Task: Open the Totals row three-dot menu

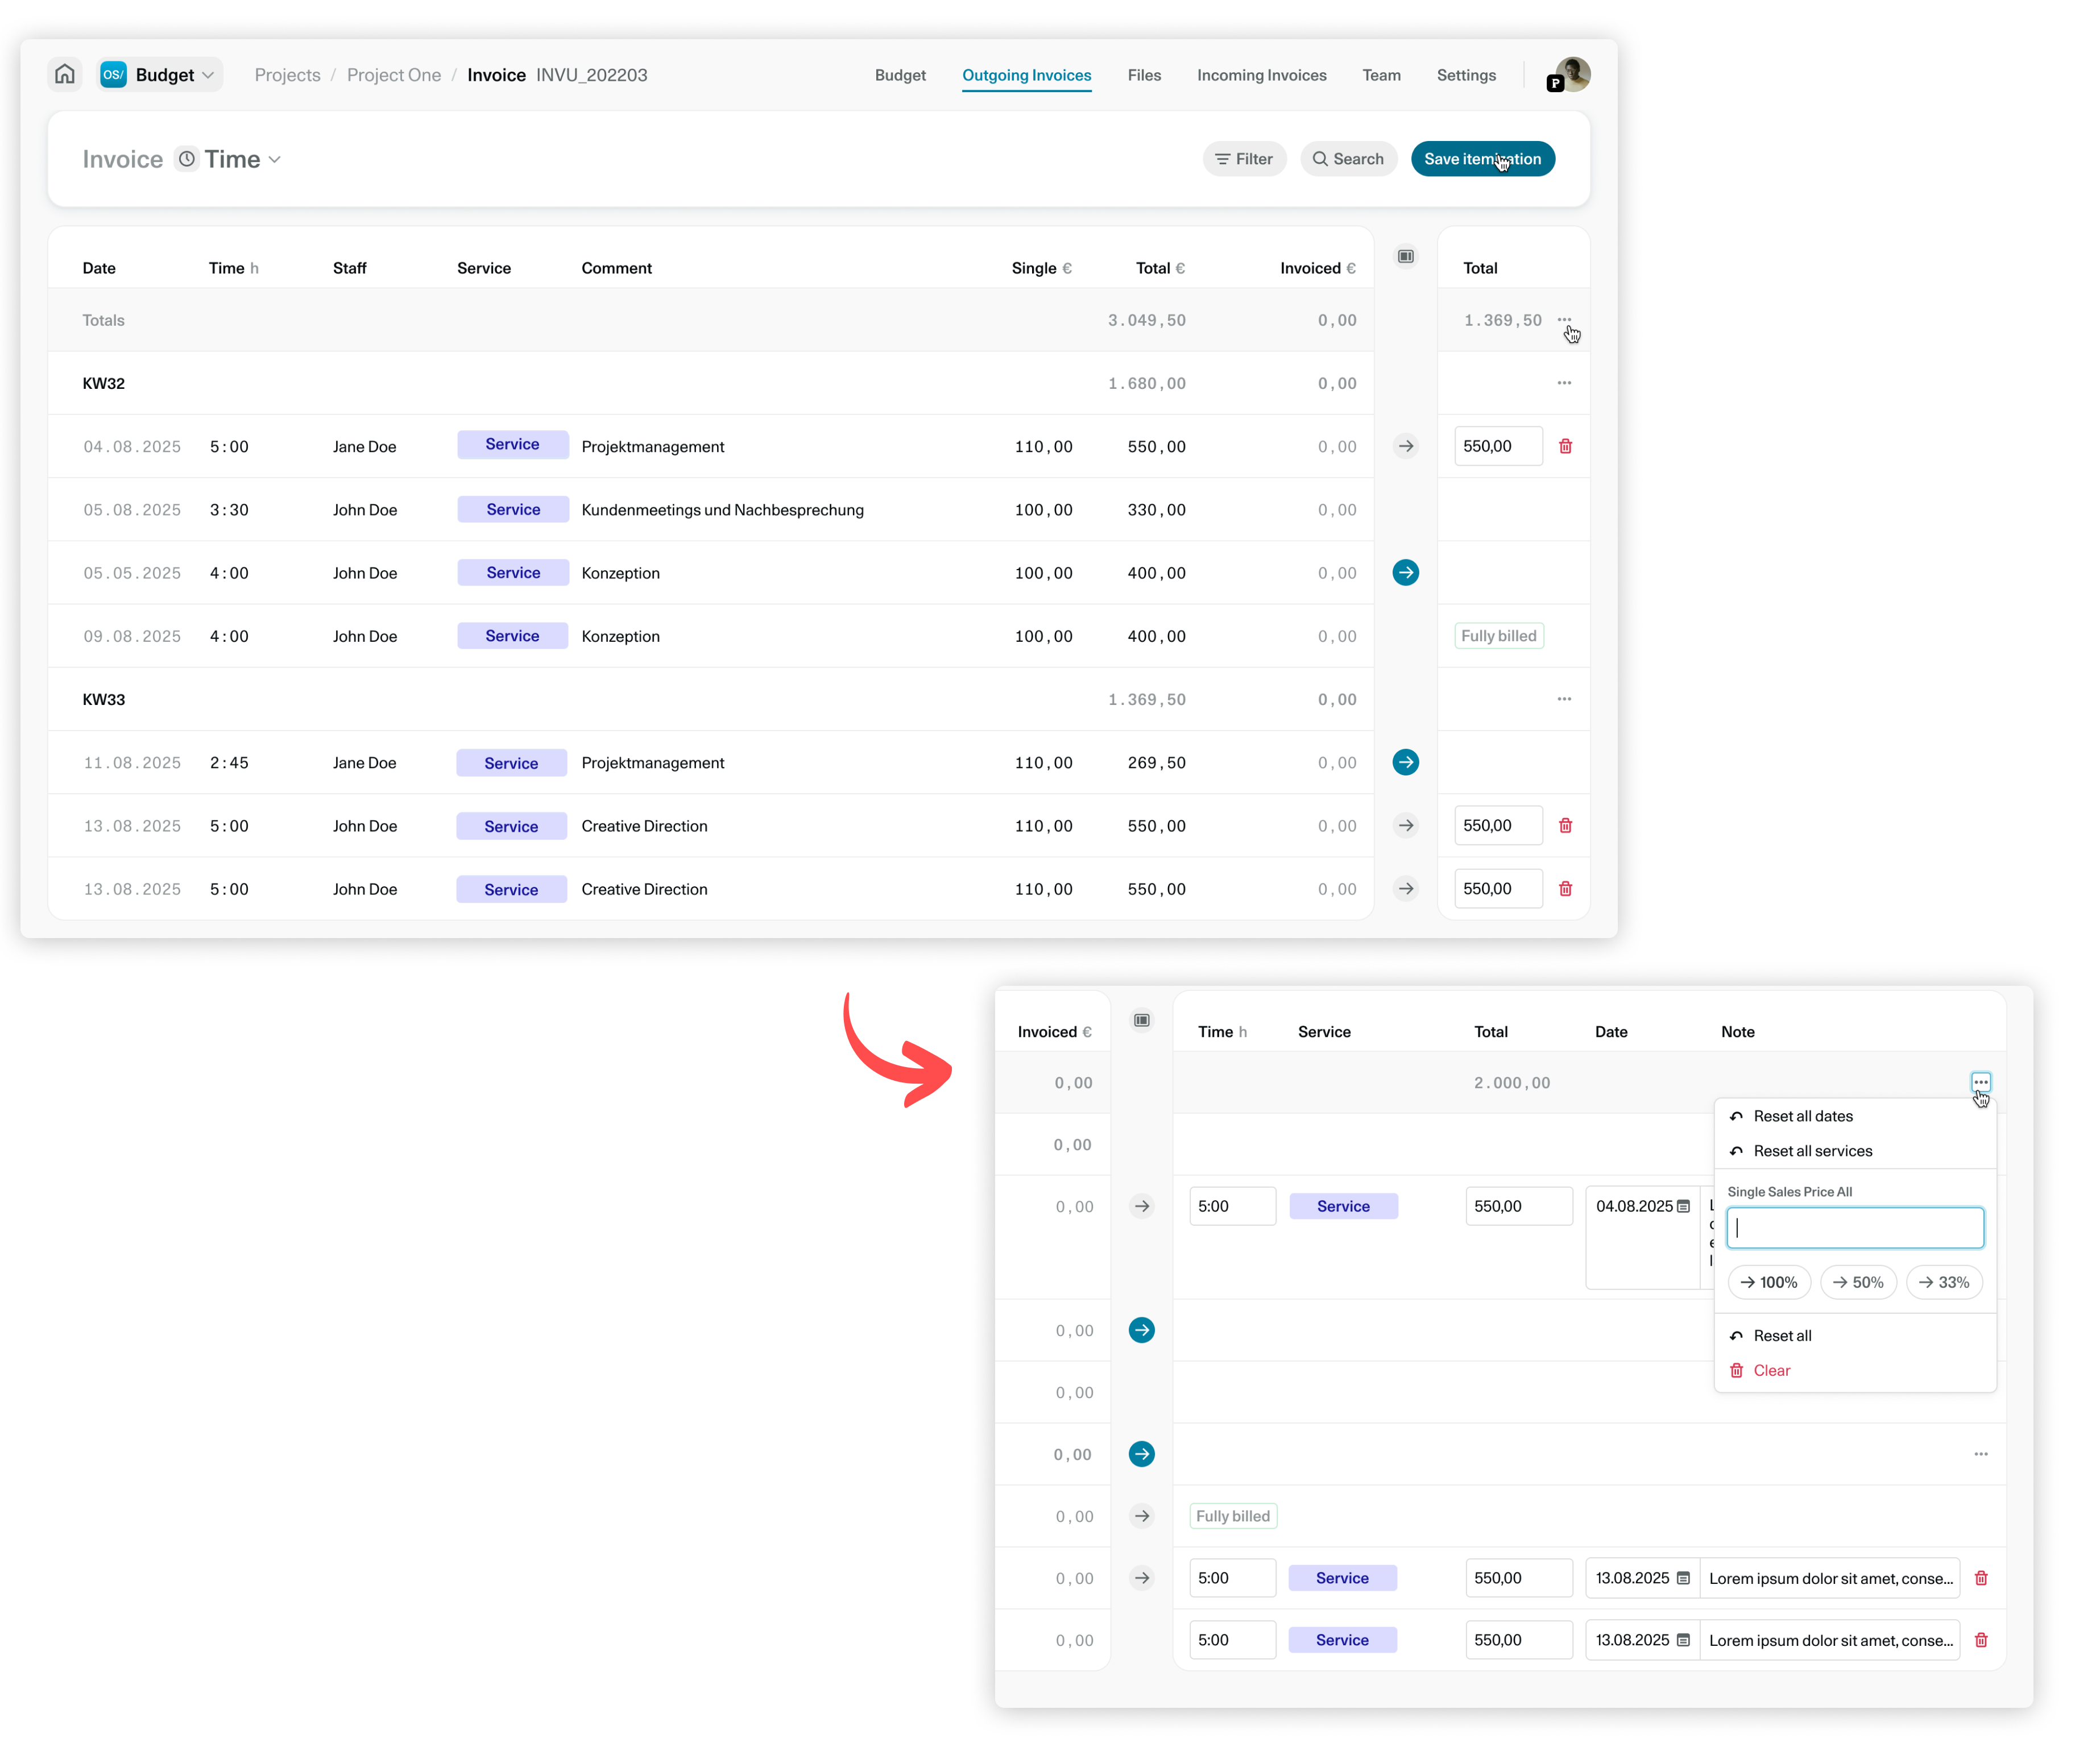Action: pos(1563,319)
